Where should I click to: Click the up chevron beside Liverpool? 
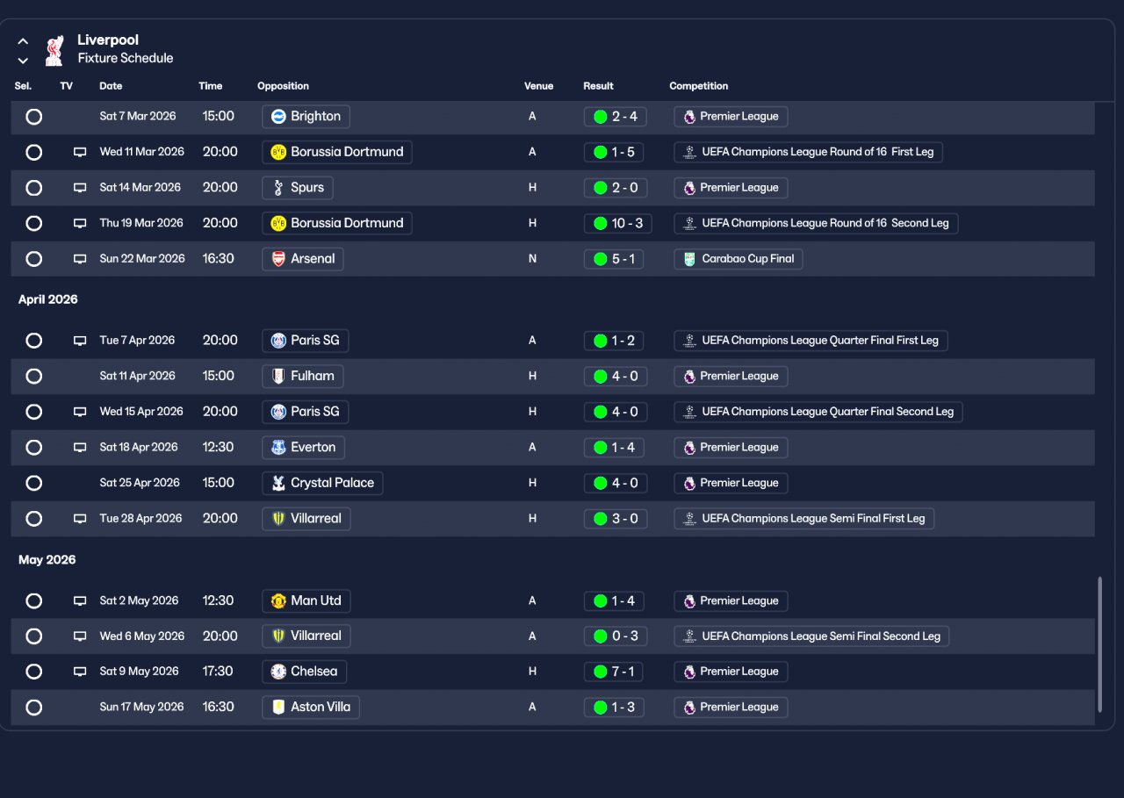[23, 41]
